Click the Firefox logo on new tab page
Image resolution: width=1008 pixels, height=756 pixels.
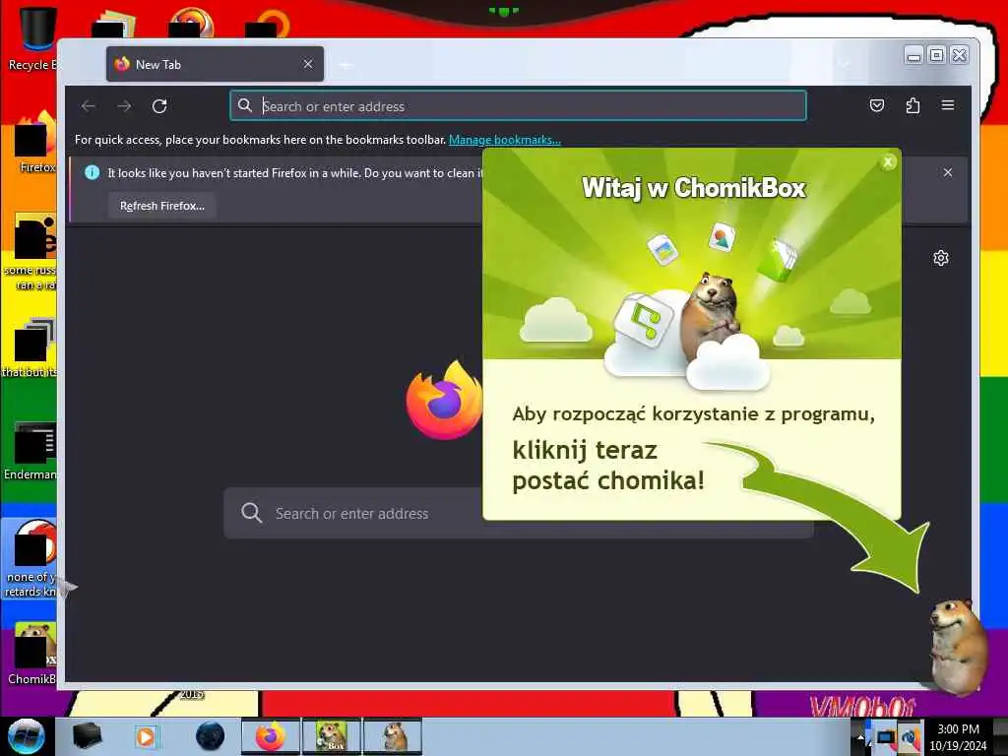[x=444, y=400]
